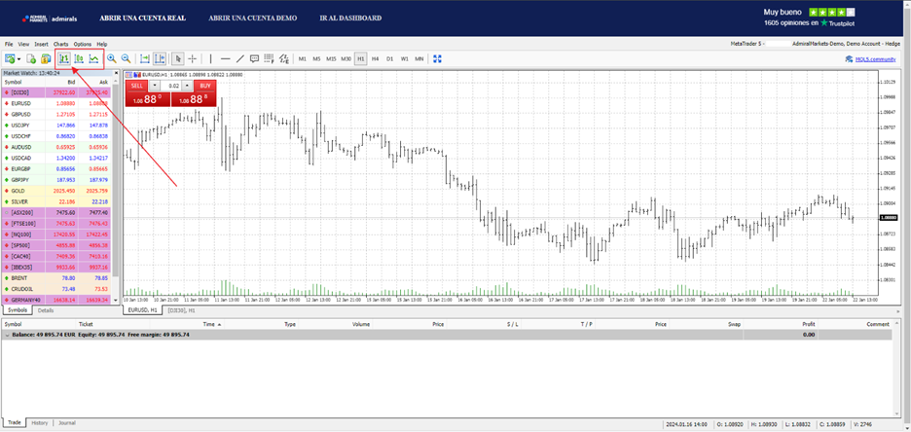Open the Insert menu
Image resolution: width=911 pixels, height=432 pixels.
click(41, 44)
